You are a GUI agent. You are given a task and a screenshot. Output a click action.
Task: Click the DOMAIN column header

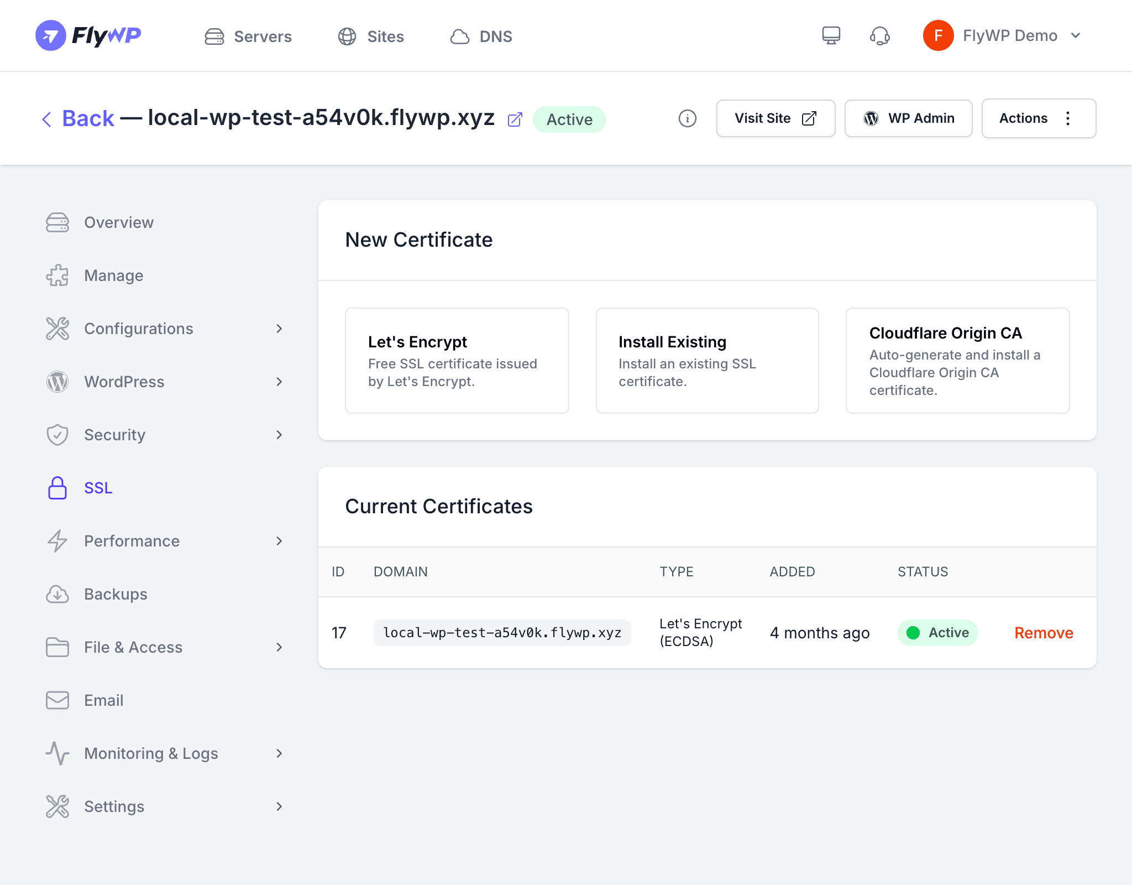[x=401, y=572]
